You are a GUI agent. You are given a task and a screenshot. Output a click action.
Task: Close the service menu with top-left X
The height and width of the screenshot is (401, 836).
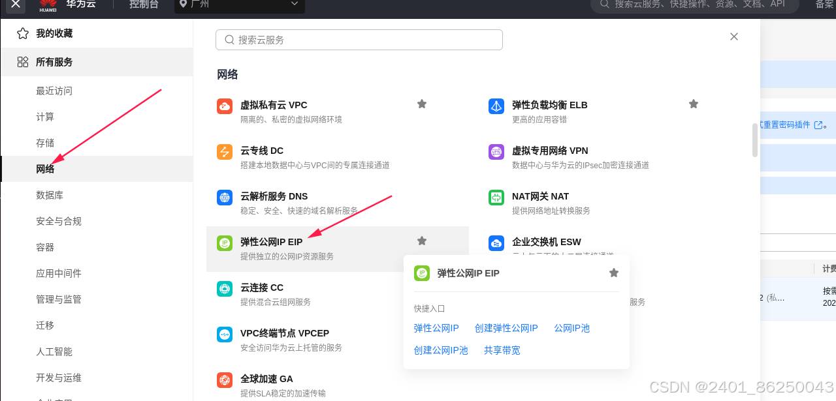coord(16,4)
